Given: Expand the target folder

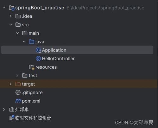Looking at the screenshot, I should pos(10,84).
